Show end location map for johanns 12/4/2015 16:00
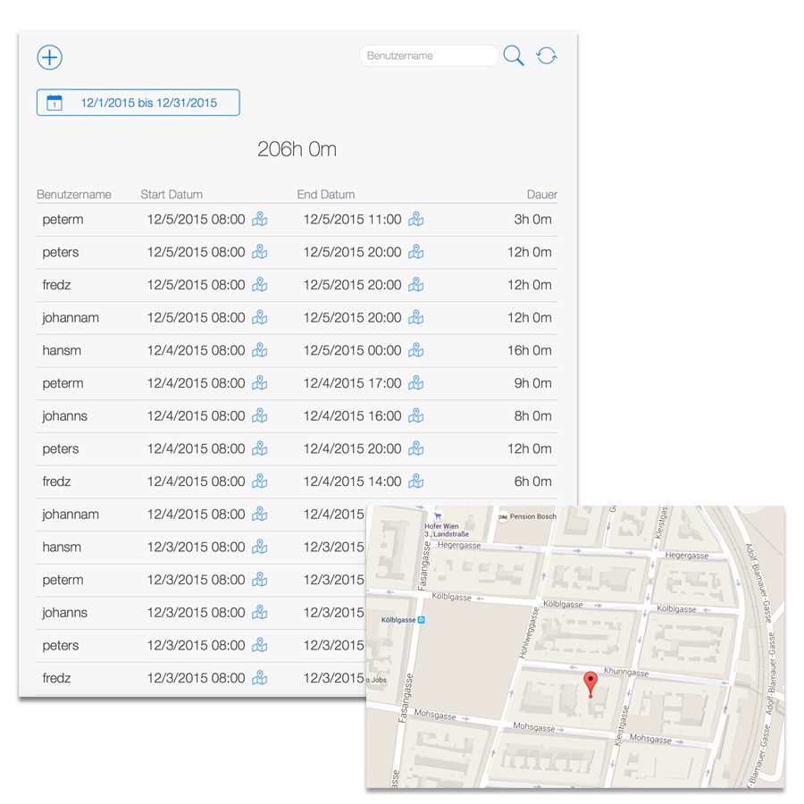Screen dimensions: 804x804 coord(415,415)
